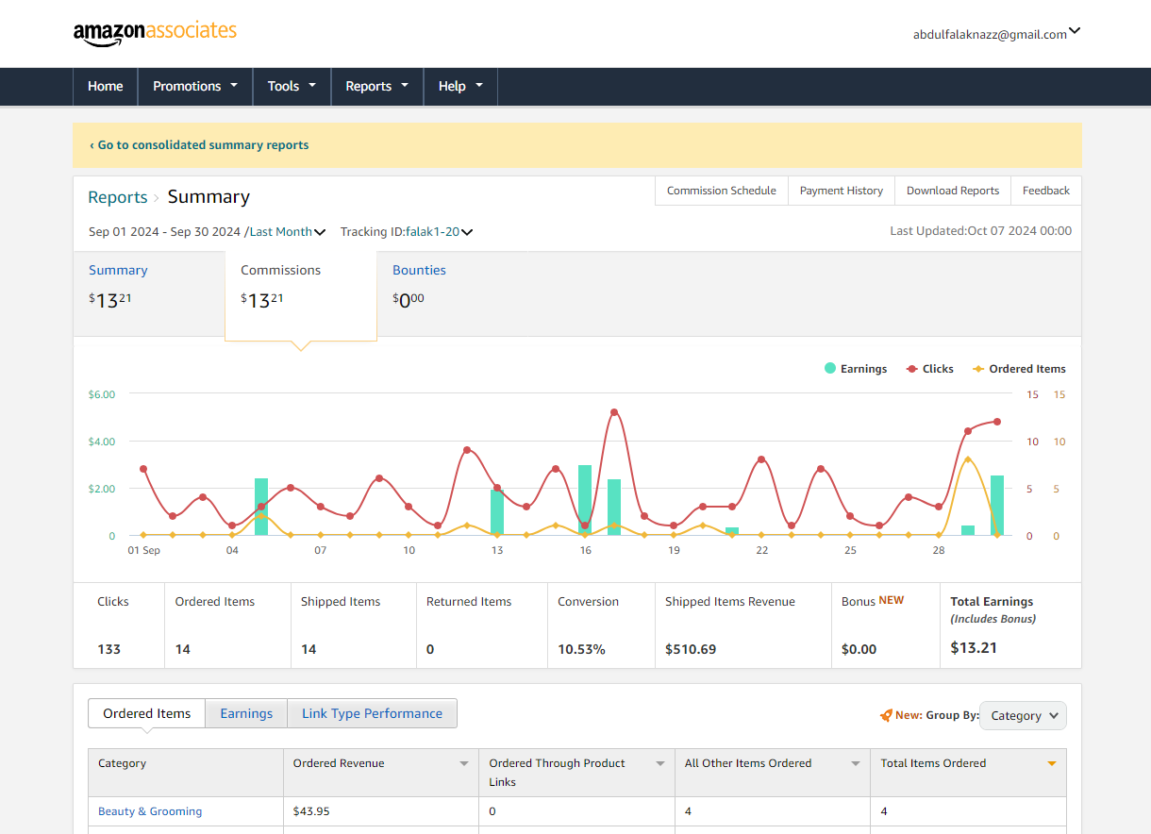This screenshot has height=834, width=1151.
Task: Click the All Other Items Ordered sort arrow
Action: point(856,763)
